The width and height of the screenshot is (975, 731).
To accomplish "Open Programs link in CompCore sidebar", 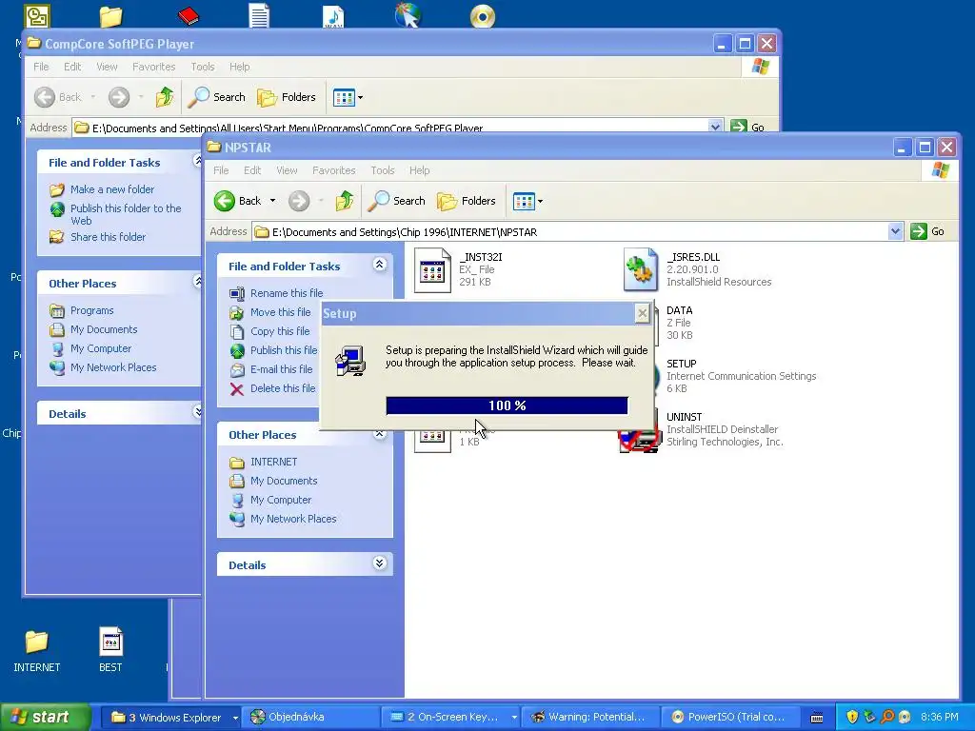I will pos(91,310).
